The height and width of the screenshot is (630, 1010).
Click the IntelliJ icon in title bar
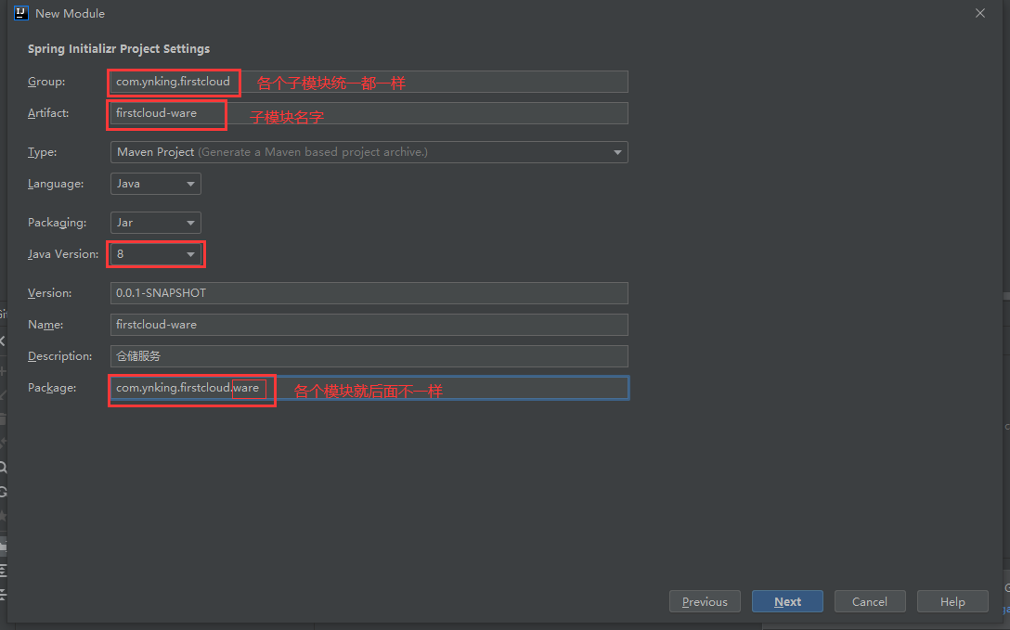(x=21, y=13)
